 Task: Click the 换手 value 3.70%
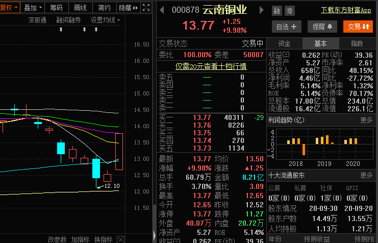tap(201, 186)
